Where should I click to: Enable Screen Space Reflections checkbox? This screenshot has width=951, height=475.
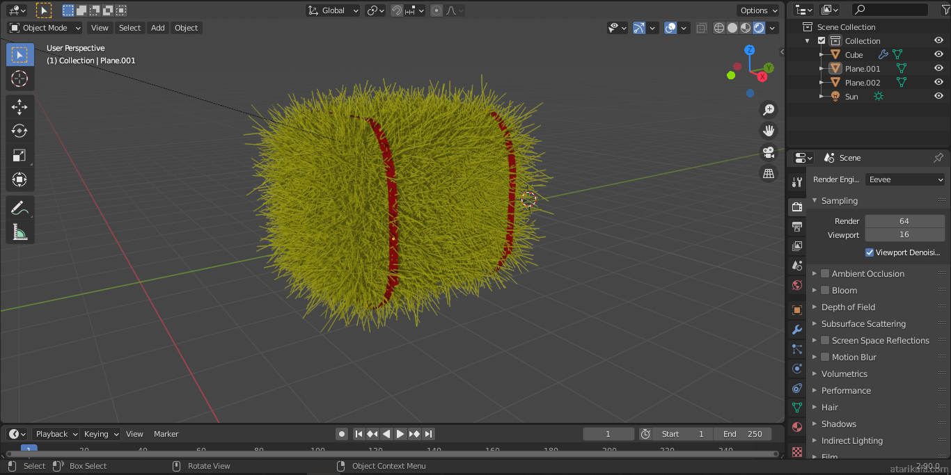(825, 340)
